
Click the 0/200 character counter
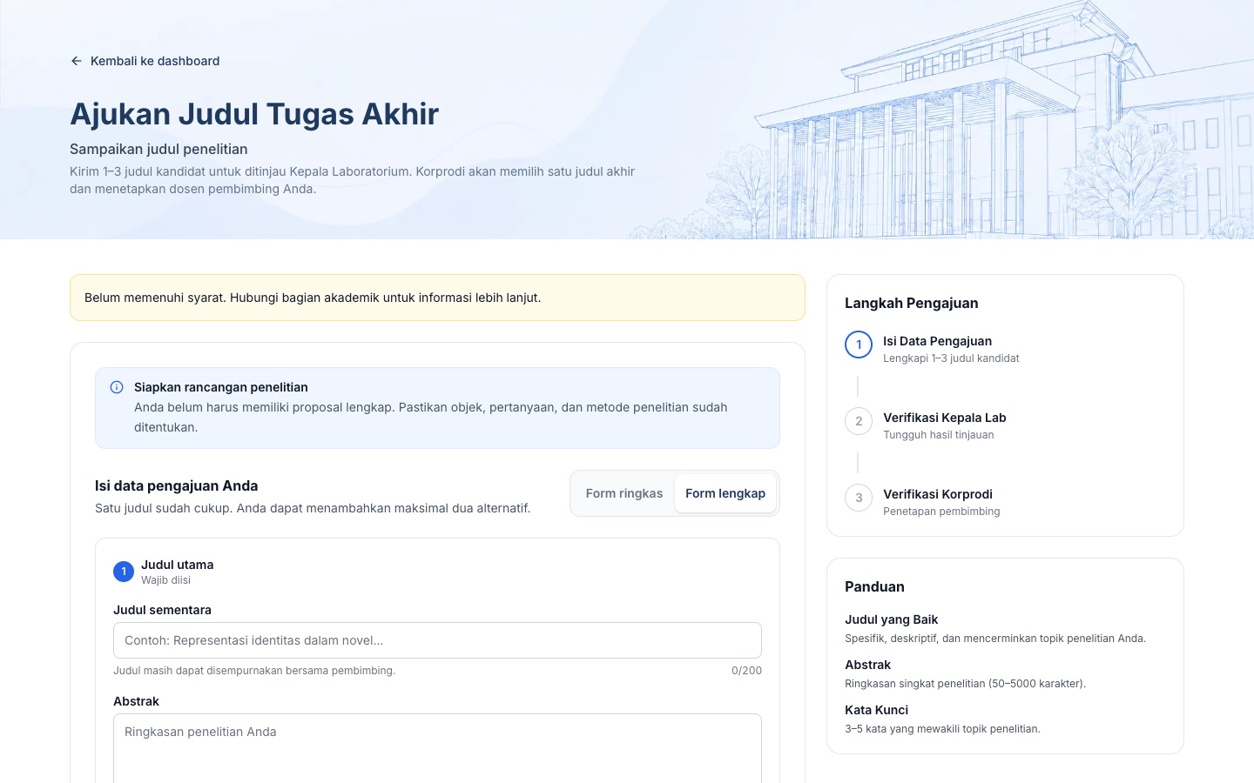click(x=746, y=671)
